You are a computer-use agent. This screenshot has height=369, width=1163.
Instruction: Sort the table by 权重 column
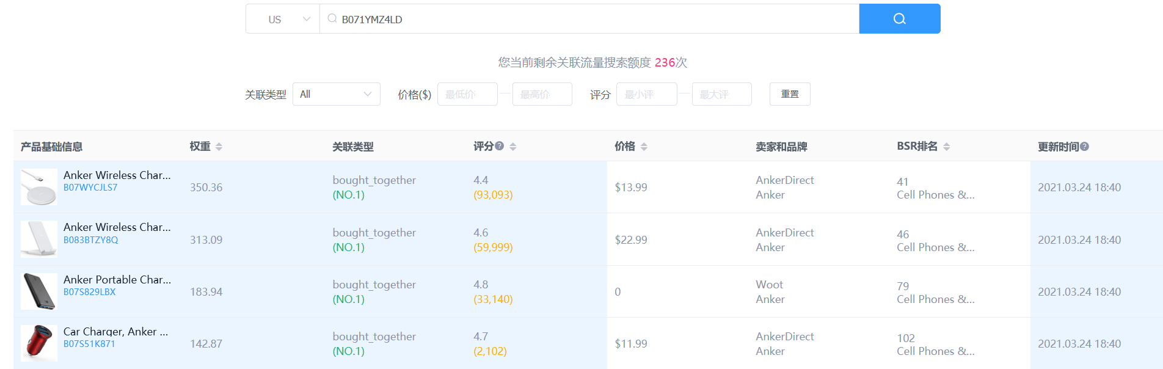(x=219, y=146)
